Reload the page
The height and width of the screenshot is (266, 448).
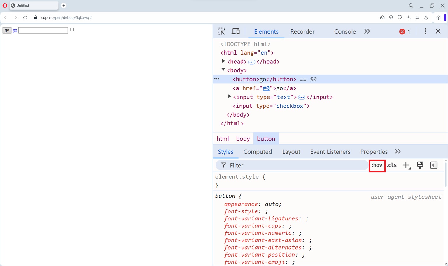tap(25, 17)
